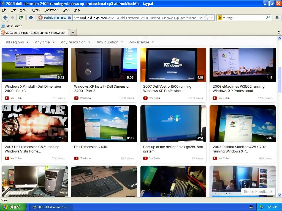Open desktop computer tower video thumbnail in bottom row

[35, 182]
